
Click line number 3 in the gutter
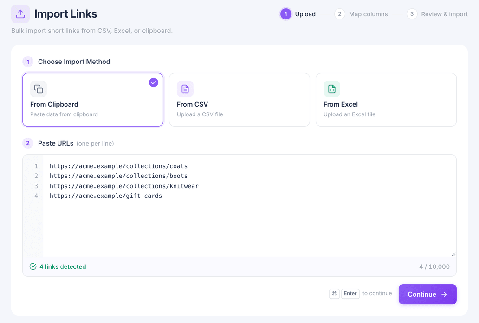(x=36, y=186)
